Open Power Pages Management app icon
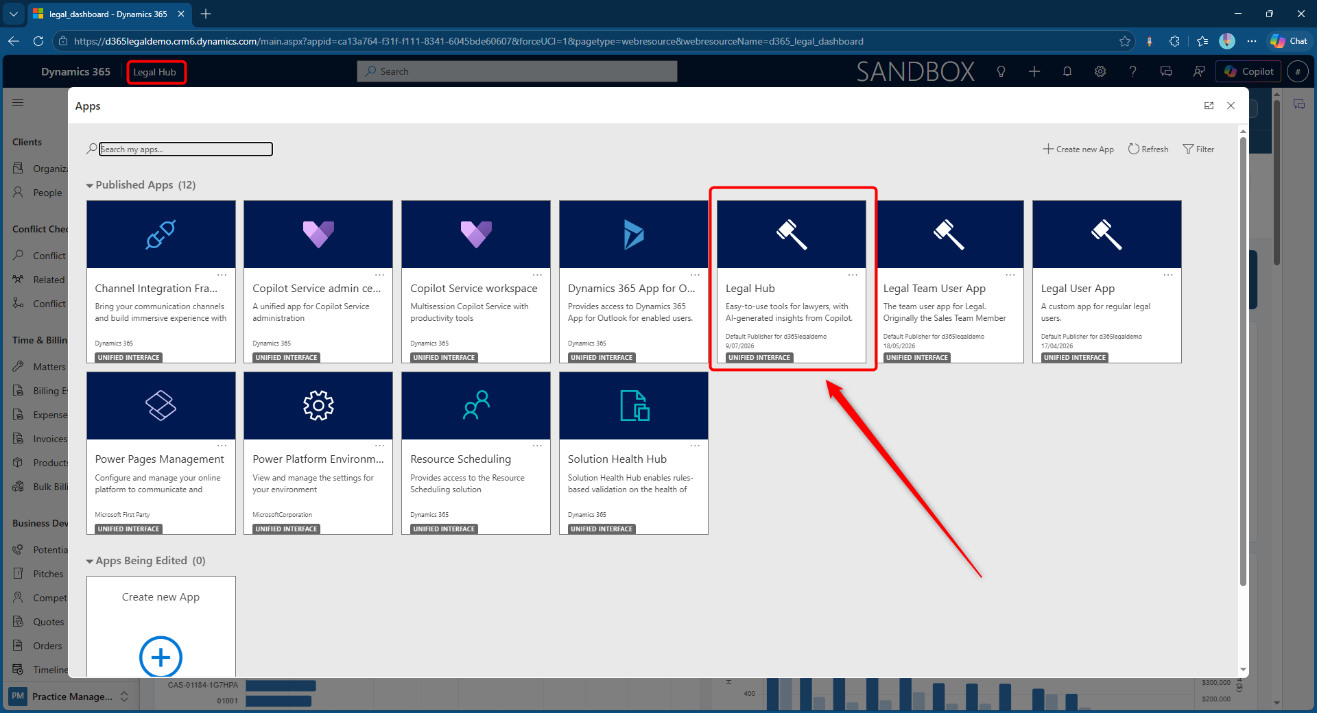 [x=161, y=406]
